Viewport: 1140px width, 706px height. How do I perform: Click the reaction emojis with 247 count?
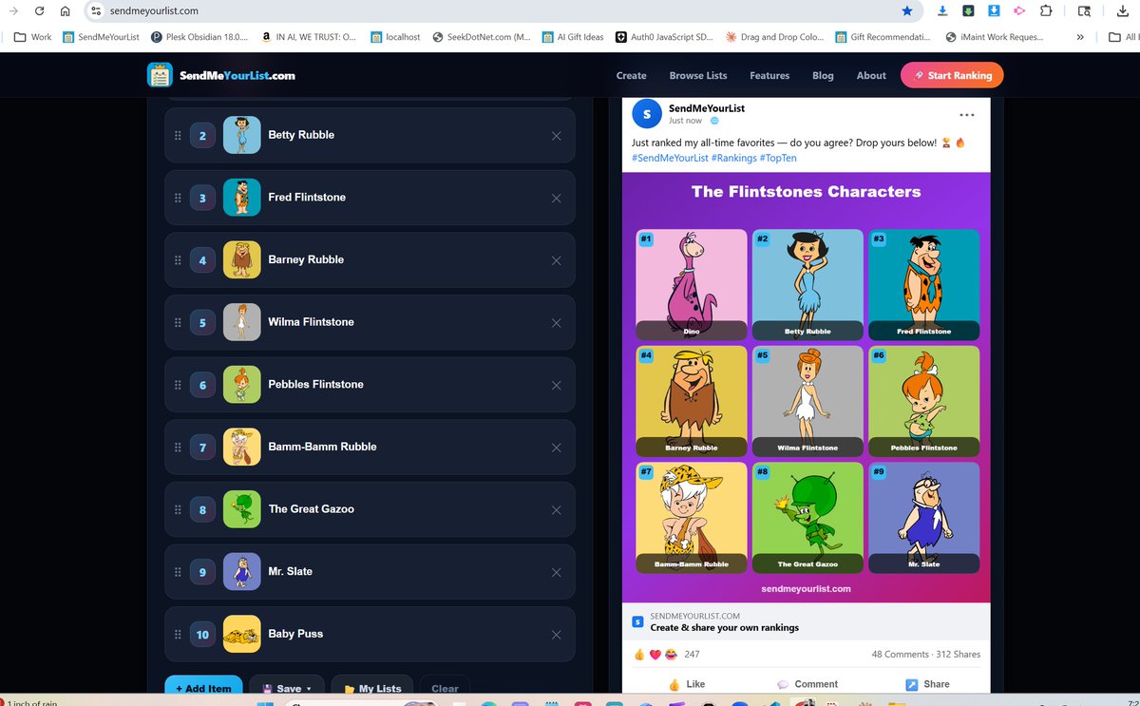point(666,655)
